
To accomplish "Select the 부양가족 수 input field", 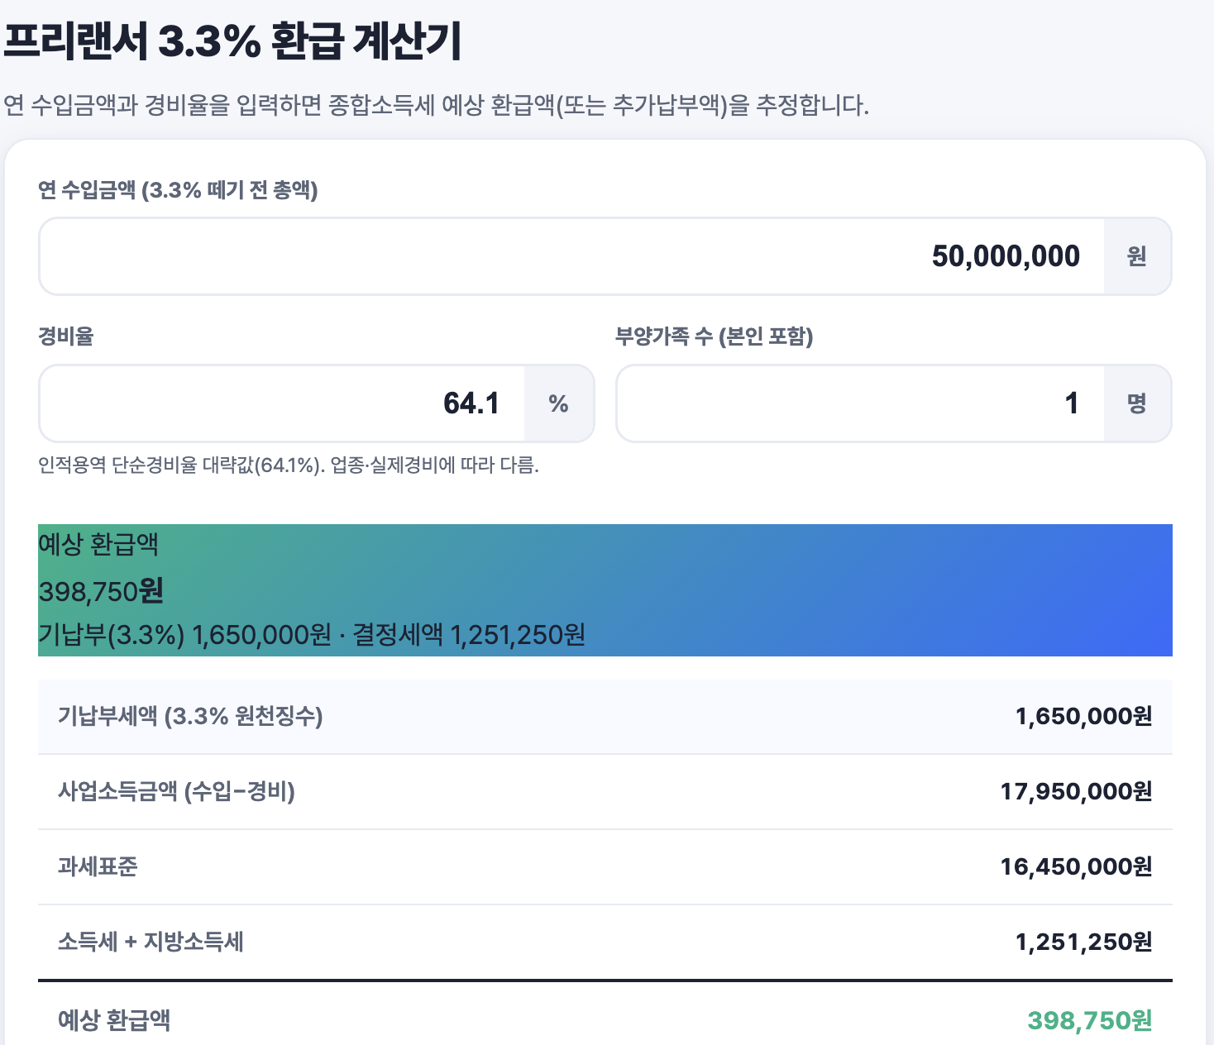I will [x=860, y=403].
